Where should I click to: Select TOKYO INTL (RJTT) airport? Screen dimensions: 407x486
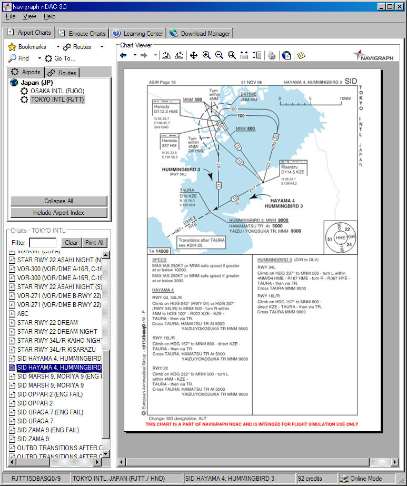(57, 100)
